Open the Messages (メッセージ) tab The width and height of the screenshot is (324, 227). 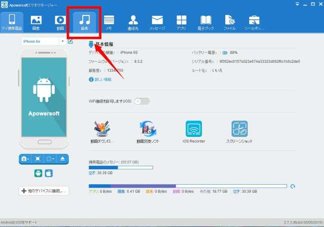157,22
